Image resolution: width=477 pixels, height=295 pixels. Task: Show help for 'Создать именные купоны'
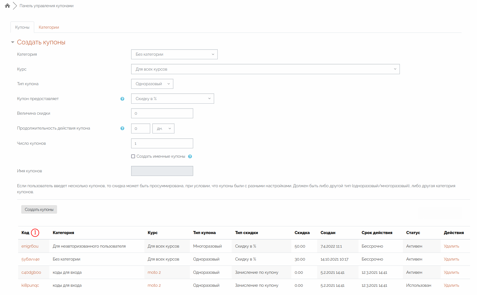click(190, 157)
